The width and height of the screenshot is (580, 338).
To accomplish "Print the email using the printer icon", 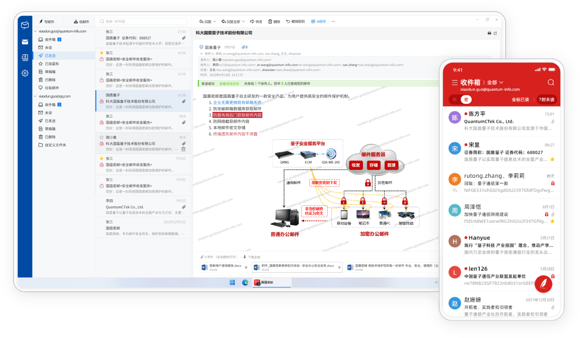I will 489,33.
